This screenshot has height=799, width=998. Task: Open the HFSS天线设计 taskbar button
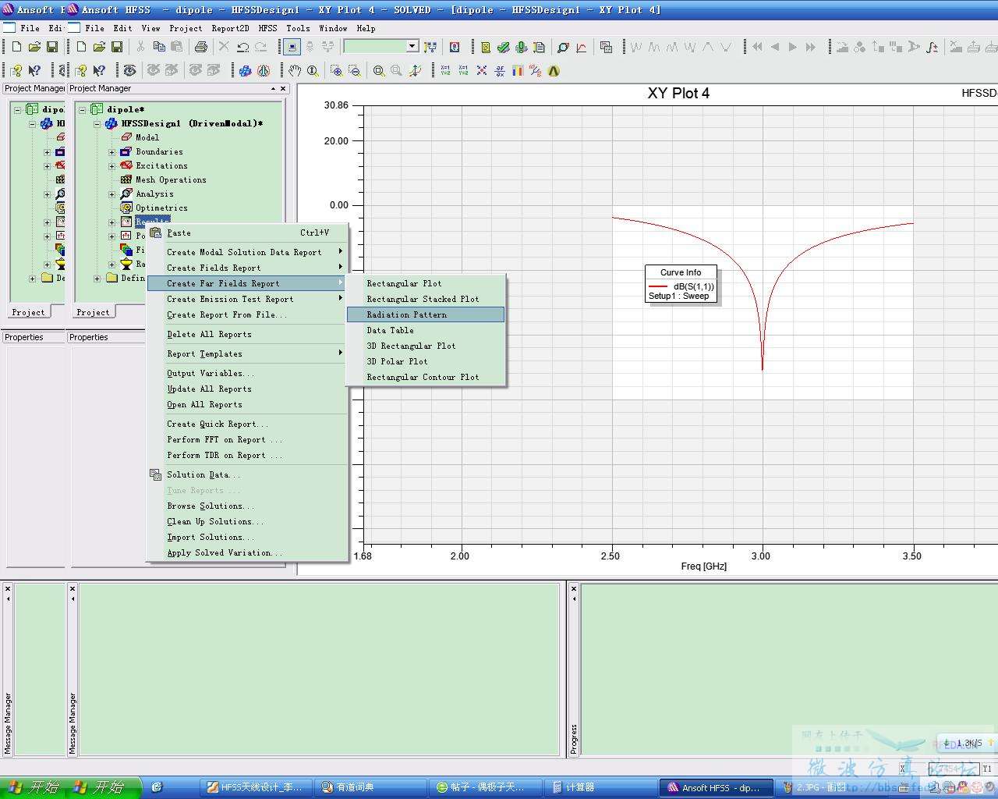pyautogui.click(x=257, y=787)
